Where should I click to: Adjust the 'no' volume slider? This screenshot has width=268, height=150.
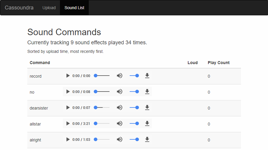(x=134, y=92)
